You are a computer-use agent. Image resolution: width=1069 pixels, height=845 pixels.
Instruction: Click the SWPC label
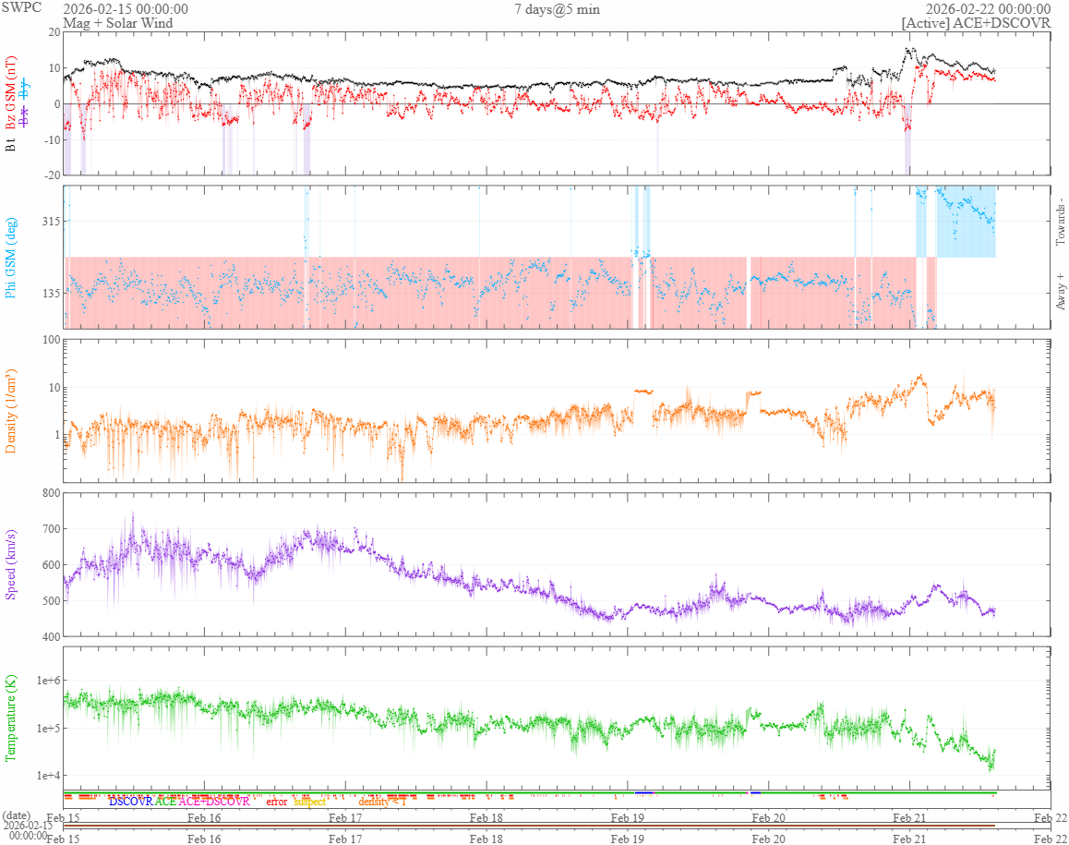21,7
